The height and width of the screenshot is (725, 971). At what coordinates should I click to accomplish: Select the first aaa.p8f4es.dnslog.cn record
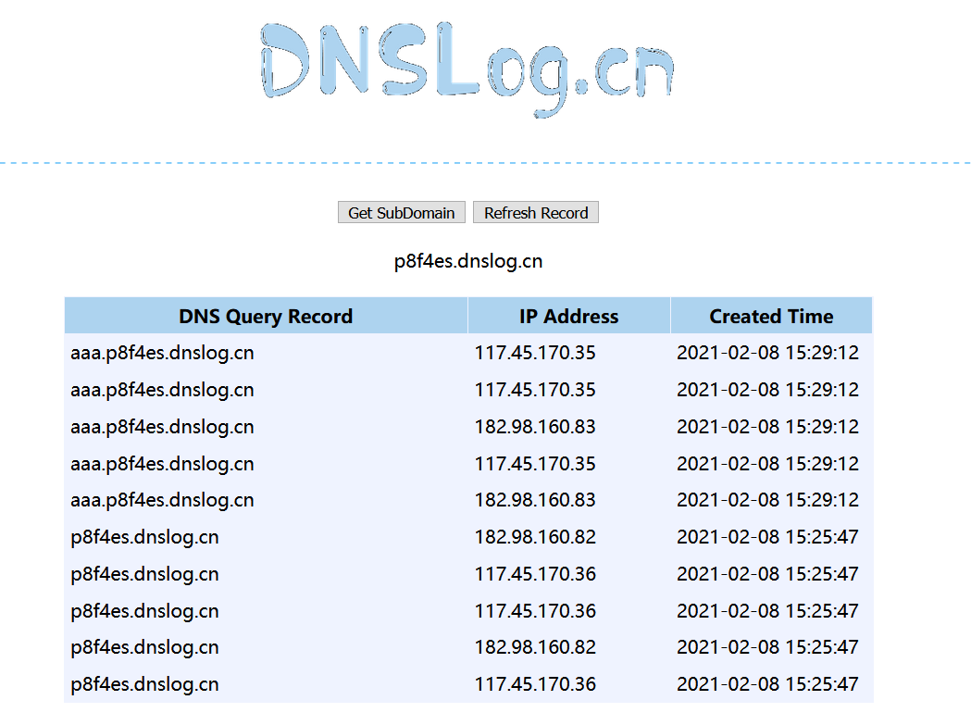[162, 353]
